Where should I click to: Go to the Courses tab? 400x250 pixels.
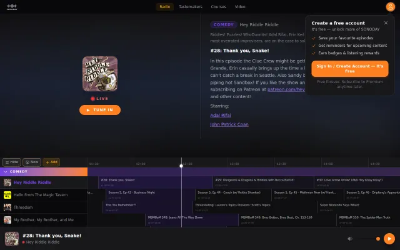click(x=218, y=7)
